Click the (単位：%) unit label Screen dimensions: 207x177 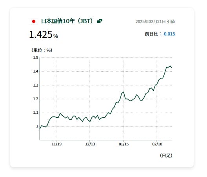[42, 50]
